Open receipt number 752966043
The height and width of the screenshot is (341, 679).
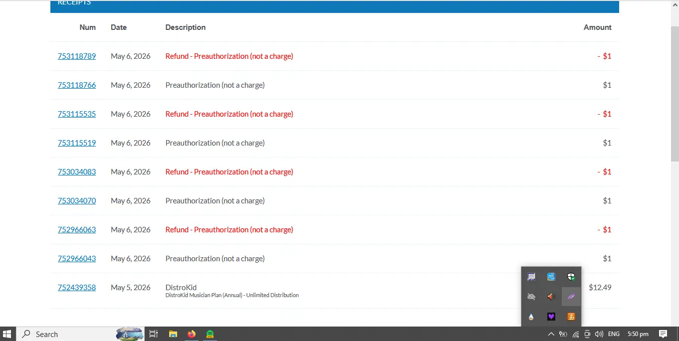pyautogui.click(x=77, y=259)
